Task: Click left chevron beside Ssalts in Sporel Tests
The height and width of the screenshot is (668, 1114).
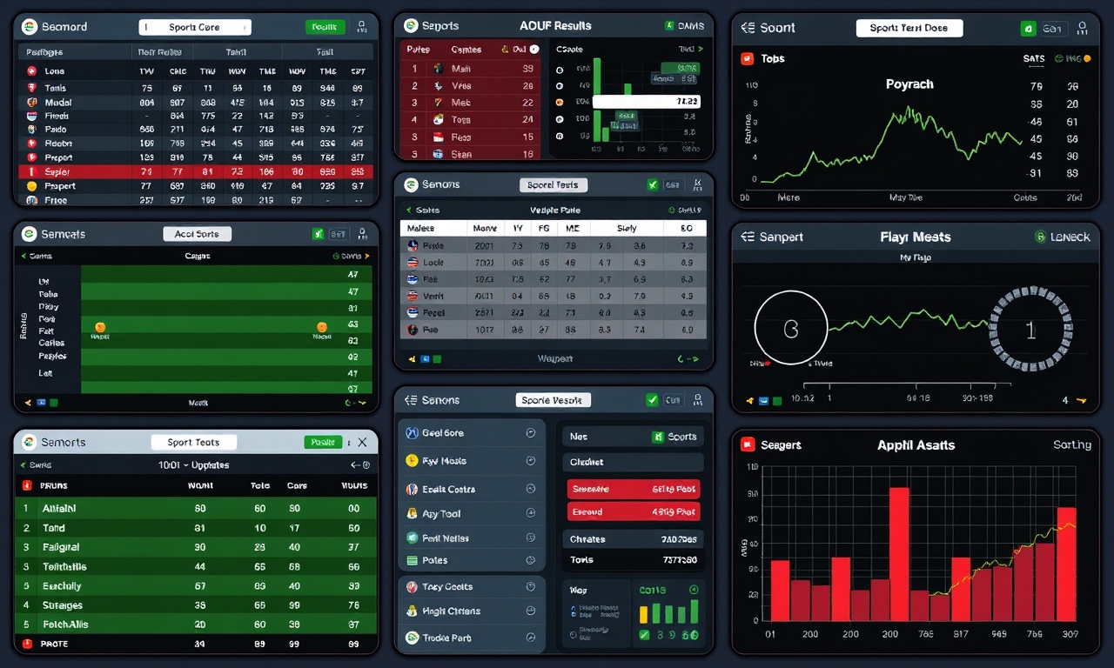Action: pyautogui.click(x=408, y=210)
